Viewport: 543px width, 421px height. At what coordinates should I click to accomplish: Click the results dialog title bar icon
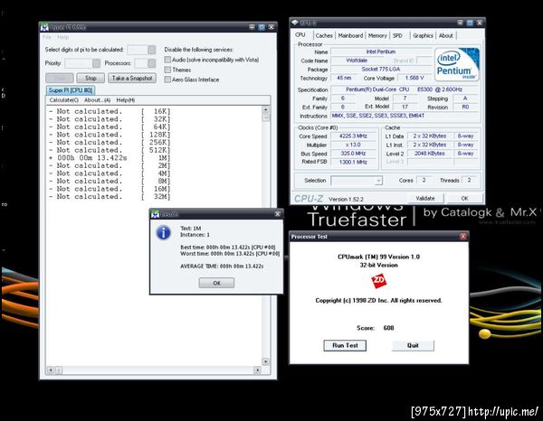[155, 214]
